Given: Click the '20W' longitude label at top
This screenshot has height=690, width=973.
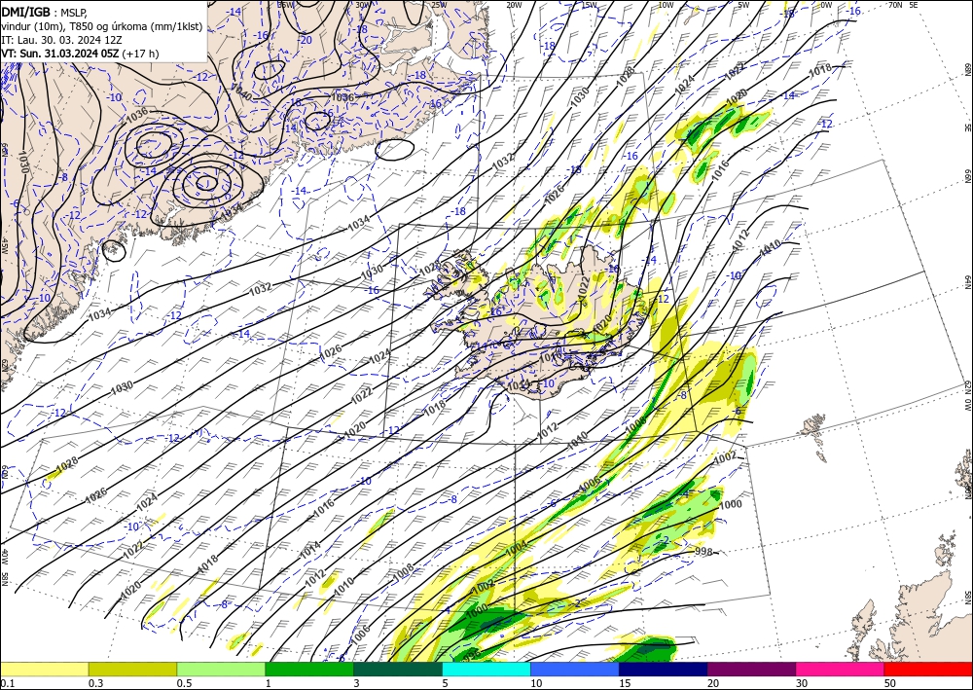Looking at the screenshot, I should click(514, 5).
